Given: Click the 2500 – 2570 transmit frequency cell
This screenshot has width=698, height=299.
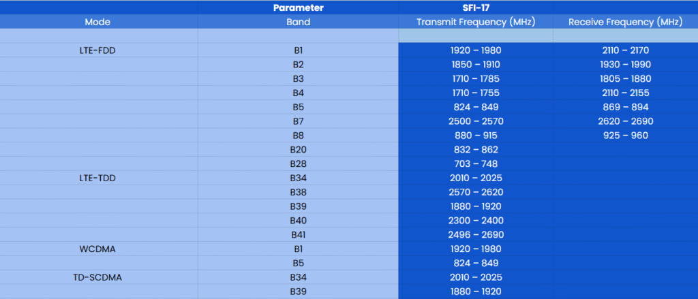Looking at the screenshot, I should tap(476, 121).
